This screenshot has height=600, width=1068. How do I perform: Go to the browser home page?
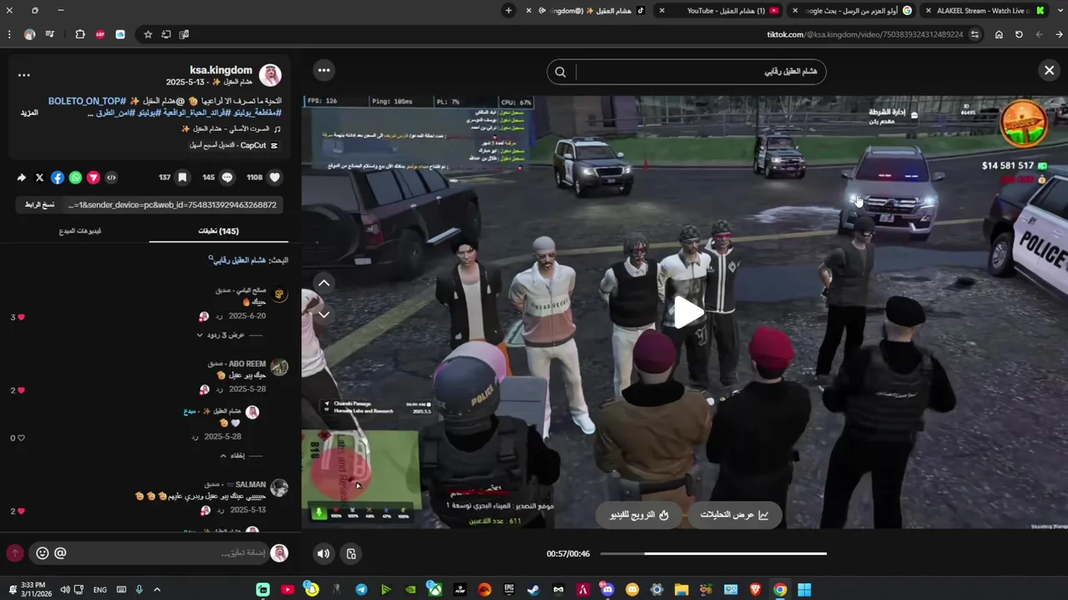(999, 34)
